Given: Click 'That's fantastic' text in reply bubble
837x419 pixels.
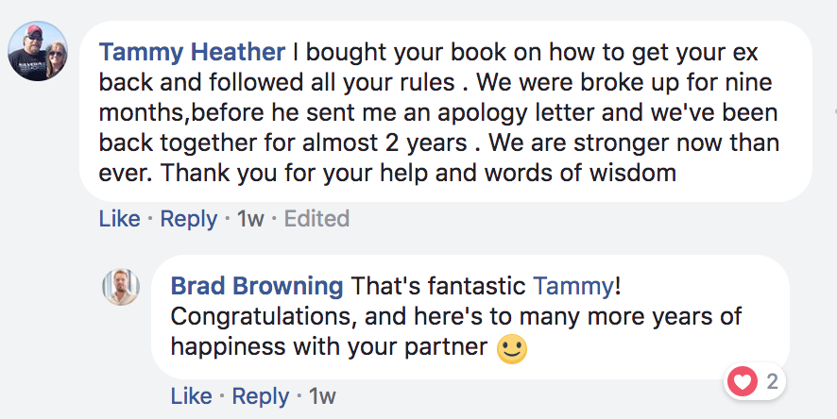Looking at the screenshot, I should coord(438,286).
